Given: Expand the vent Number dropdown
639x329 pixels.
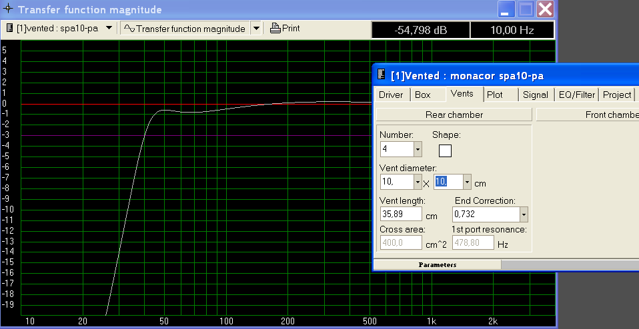Looking at the screenshot, I should 418,149.
